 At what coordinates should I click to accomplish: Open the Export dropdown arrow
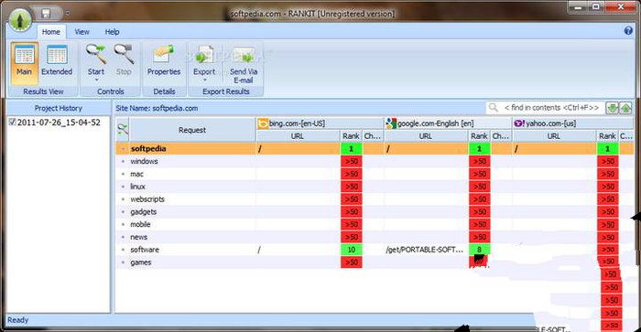(204, 80)
